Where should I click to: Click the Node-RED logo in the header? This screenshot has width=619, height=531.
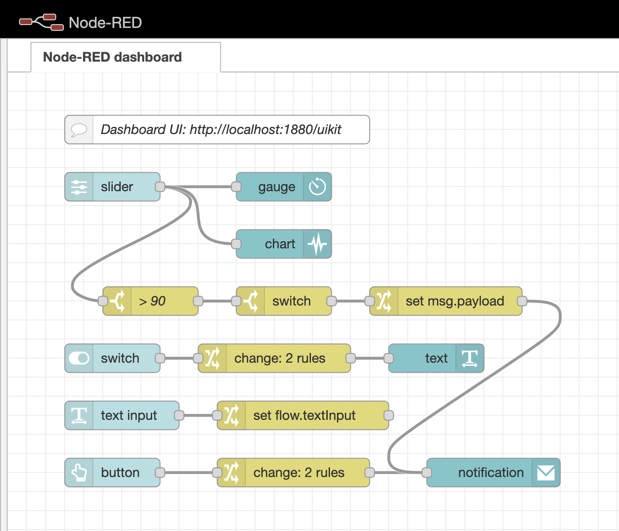pyautogui.click(x=41, y=22)
